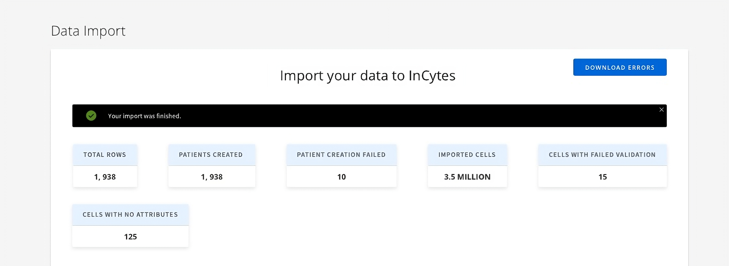This screenshot has width=729, height=266.
Task: Click the green success checkmark icon
Action: click(x=91, y=116)
